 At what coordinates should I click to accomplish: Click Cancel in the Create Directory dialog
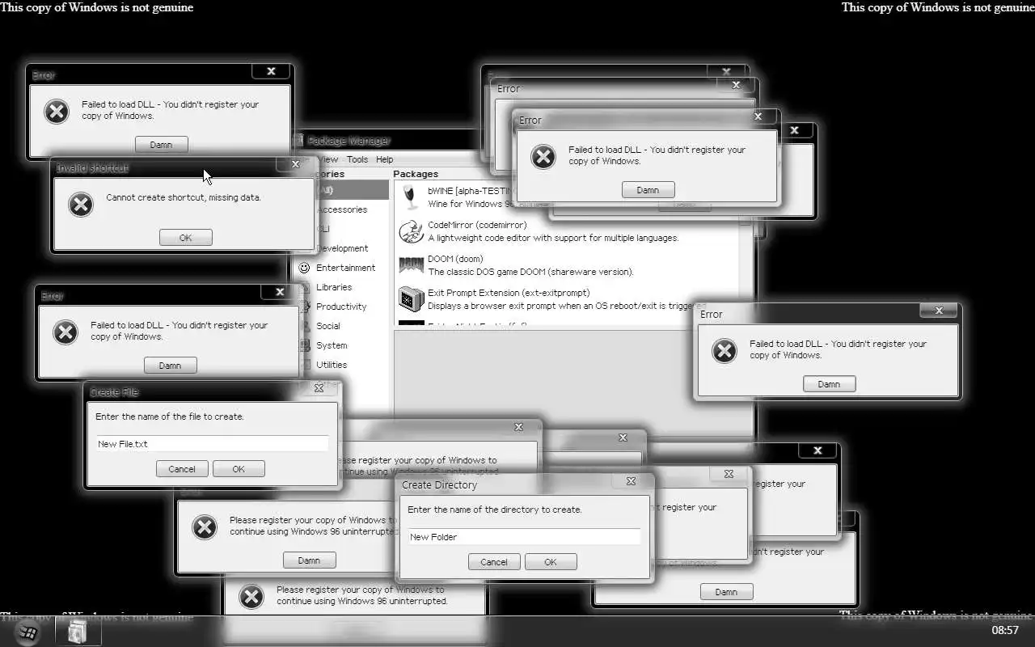point(494,562)
